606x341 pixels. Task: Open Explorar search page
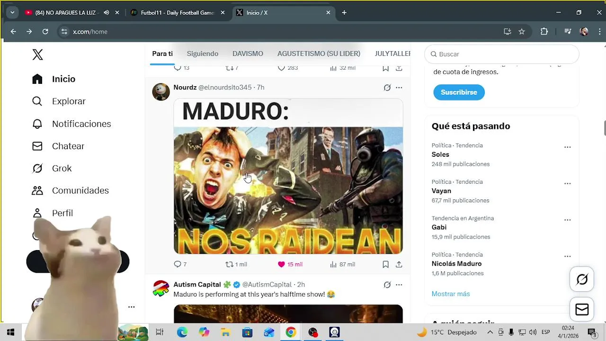[59, 101]
